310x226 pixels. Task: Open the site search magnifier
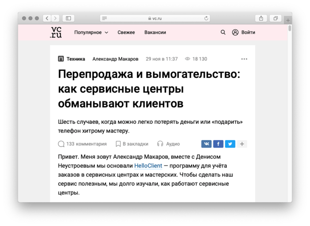tap(223, 32)
